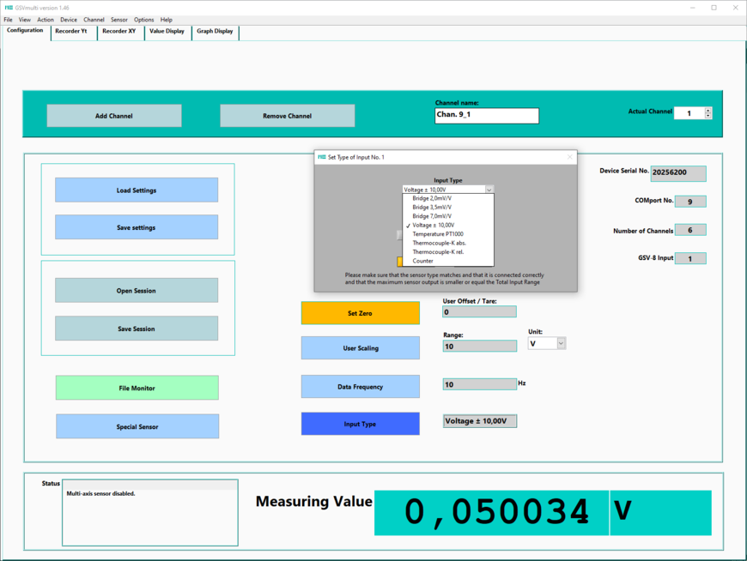
Task: Close the Set Type of Input dialog
Action: (569, 157)
